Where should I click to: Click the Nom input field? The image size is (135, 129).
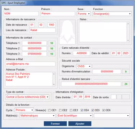coord(21,14)
